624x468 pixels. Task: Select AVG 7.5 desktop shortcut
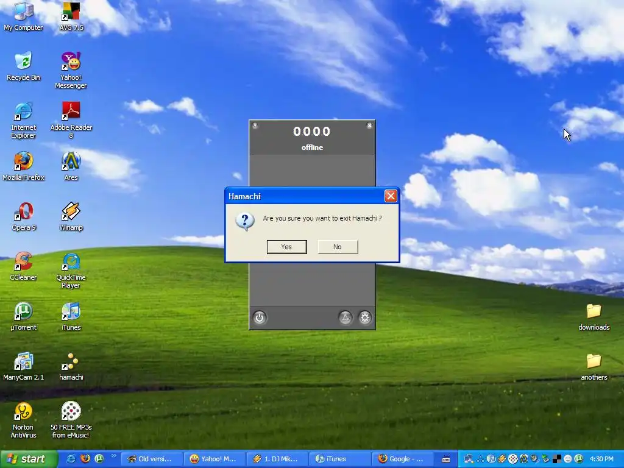pos(71,16)
